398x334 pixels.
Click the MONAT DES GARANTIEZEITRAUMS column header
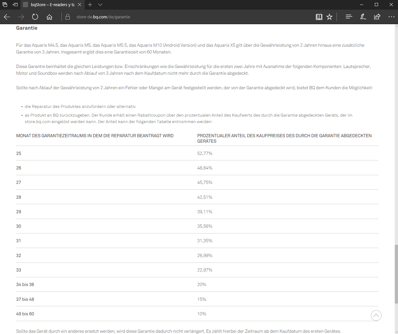(95, 136)
